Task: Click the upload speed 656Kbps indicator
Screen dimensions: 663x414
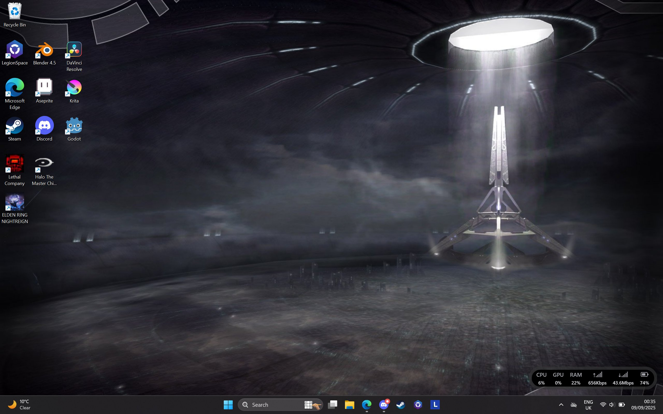Action: coord(597,378)
